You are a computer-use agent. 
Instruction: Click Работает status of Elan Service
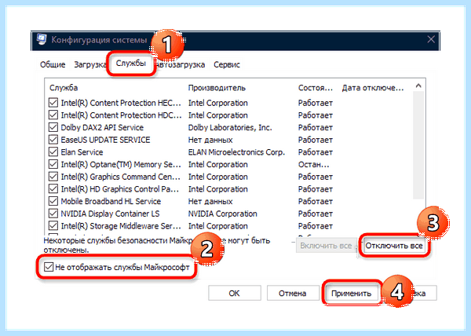click(x=316, y=152)
